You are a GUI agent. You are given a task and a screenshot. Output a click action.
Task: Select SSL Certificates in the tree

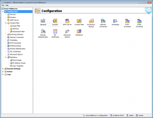[15, 51]
